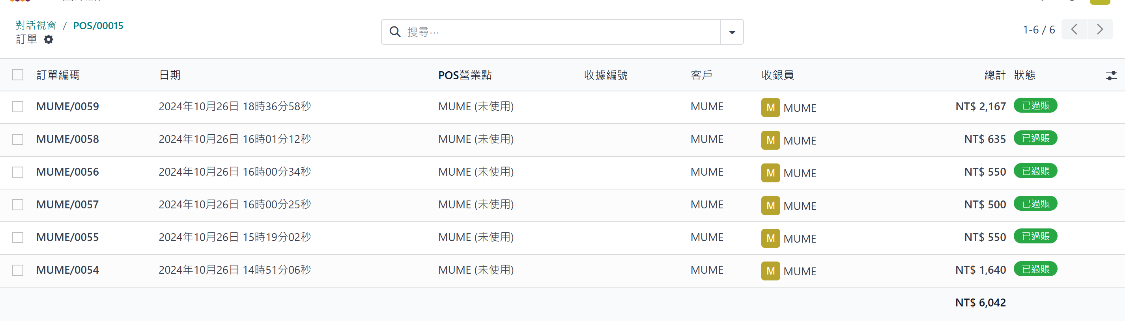Open the POS/00015 breadcrumb link
Viewport: 1125px width, 321px height.
98,26
